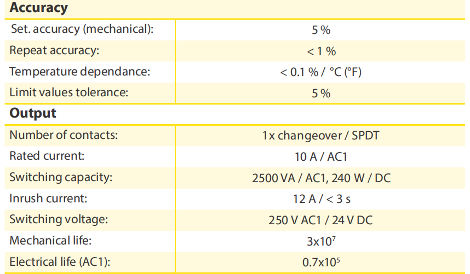Select the Set. accuracy (mechanical) label

(82, 30)
